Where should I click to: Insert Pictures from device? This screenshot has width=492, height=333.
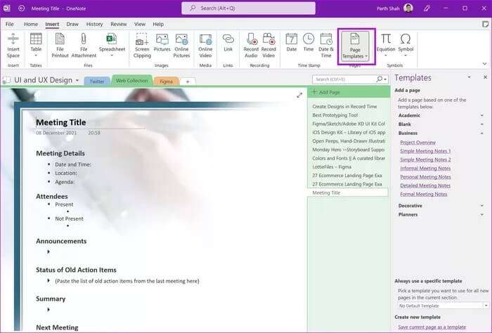coord(162,42)
